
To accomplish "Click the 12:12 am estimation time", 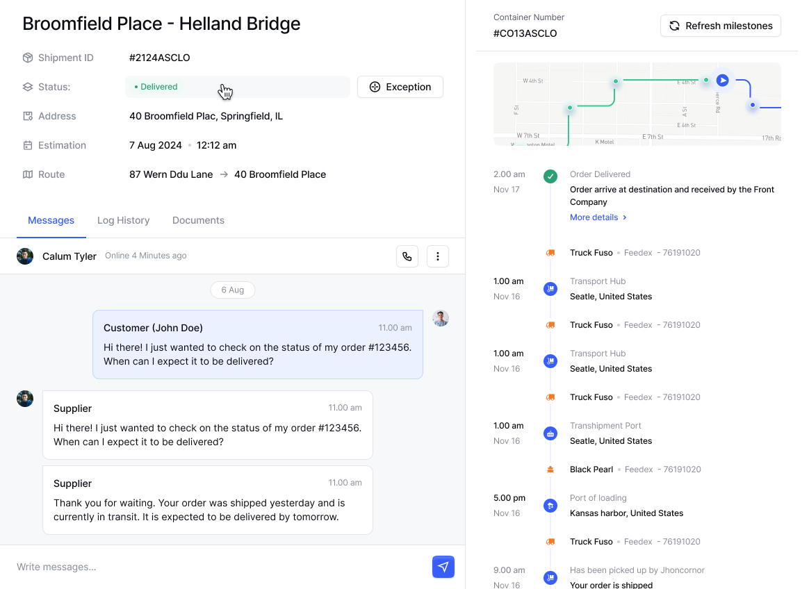I will 216,145.
